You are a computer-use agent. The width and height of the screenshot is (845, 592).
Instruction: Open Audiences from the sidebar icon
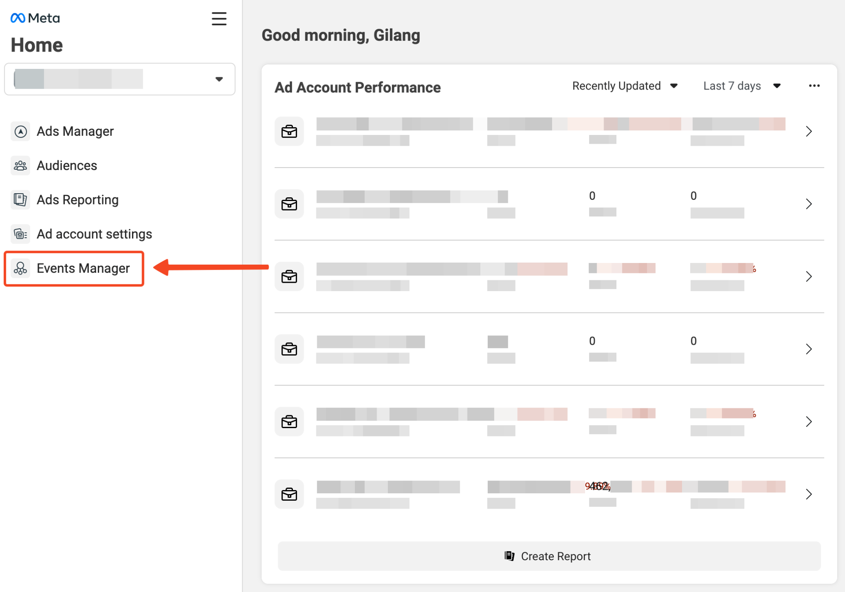coord(20,165)
